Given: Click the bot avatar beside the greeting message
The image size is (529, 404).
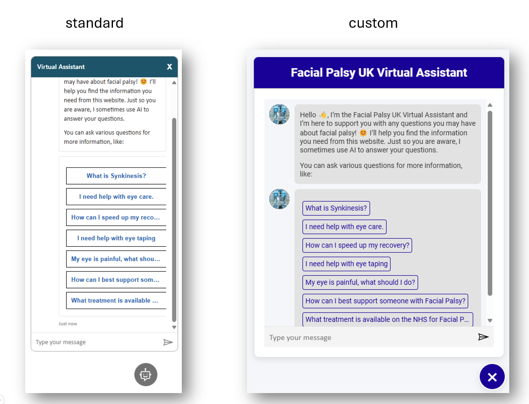Looking at the screenshot, I should pyautogui.click(x=279, y=114).
